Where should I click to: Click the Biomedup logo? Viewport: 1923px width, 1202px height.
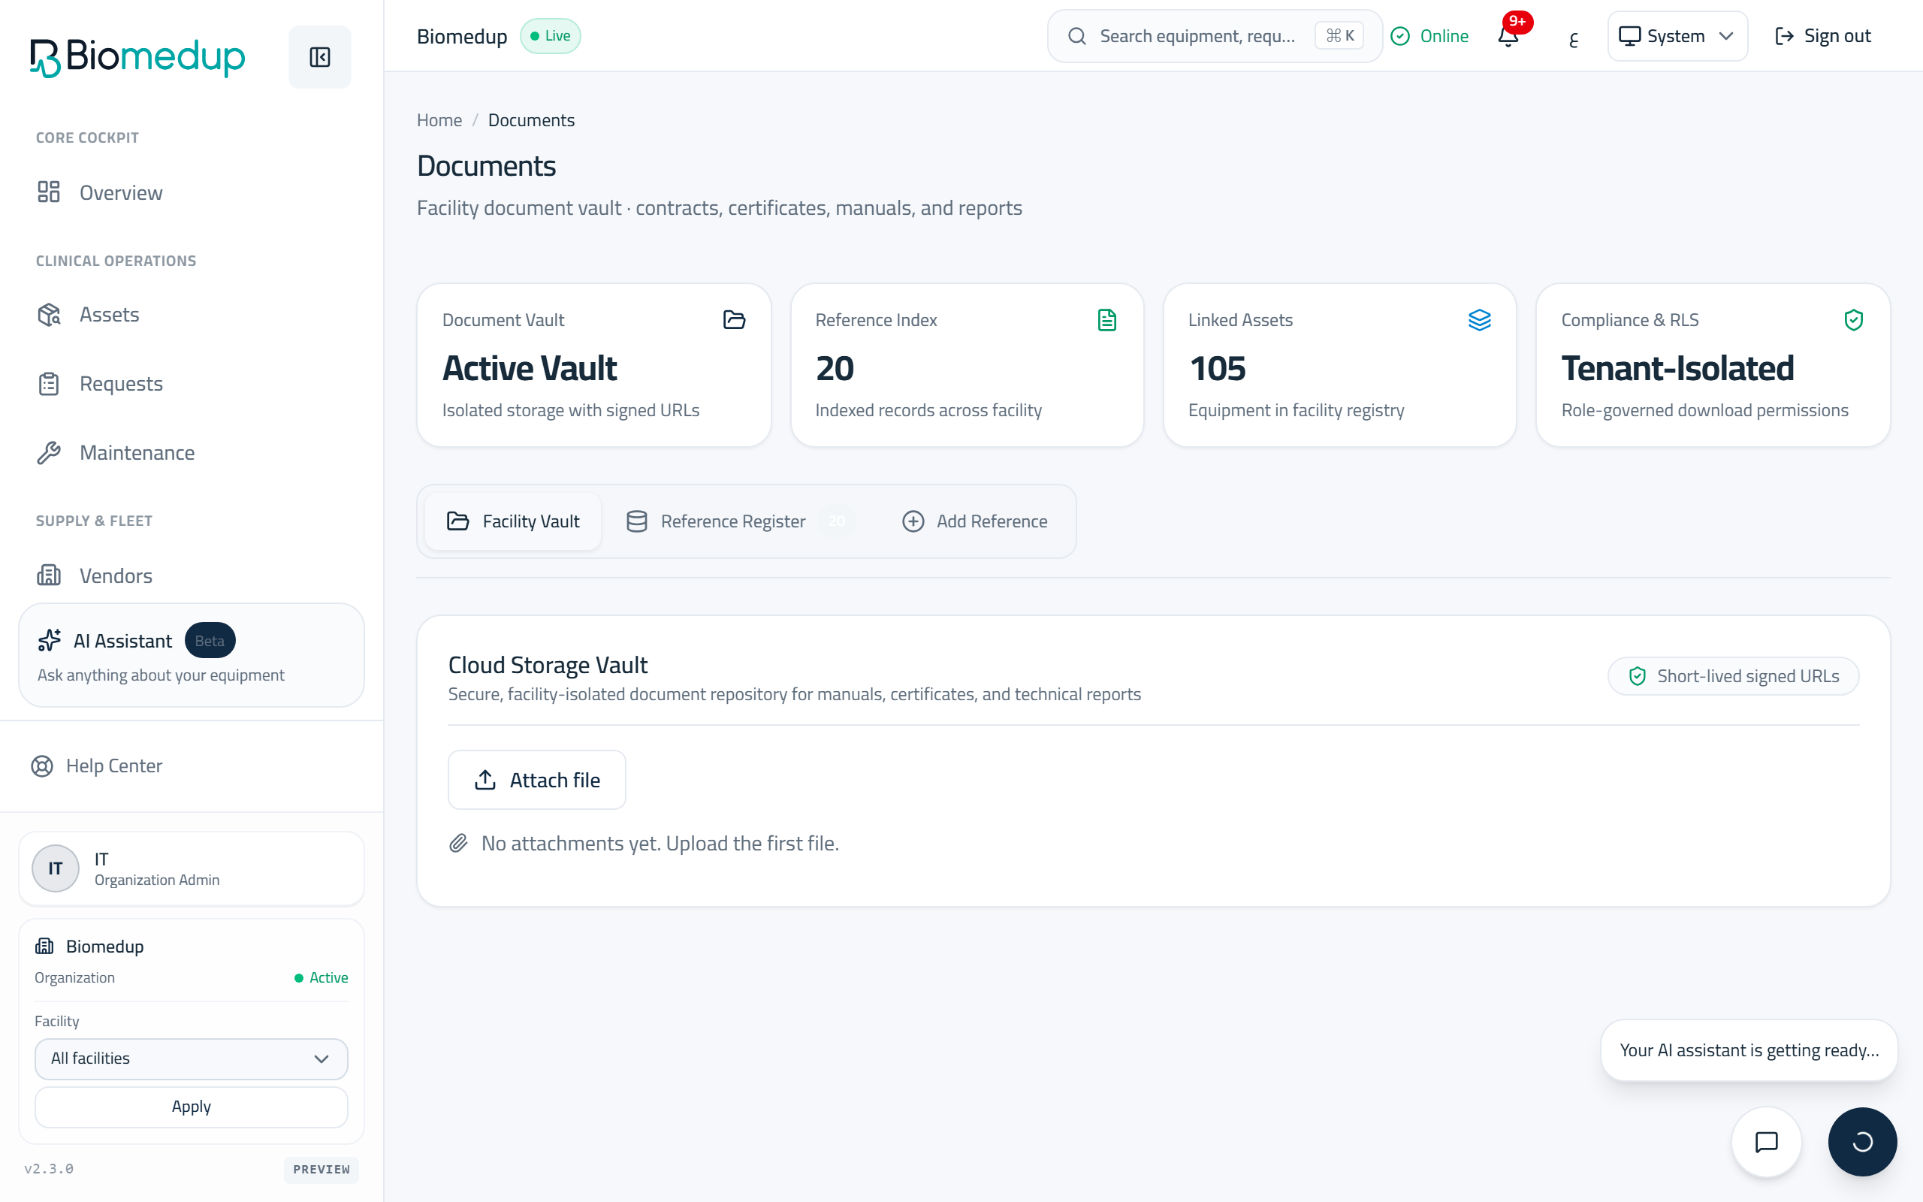tap(137, 57)
